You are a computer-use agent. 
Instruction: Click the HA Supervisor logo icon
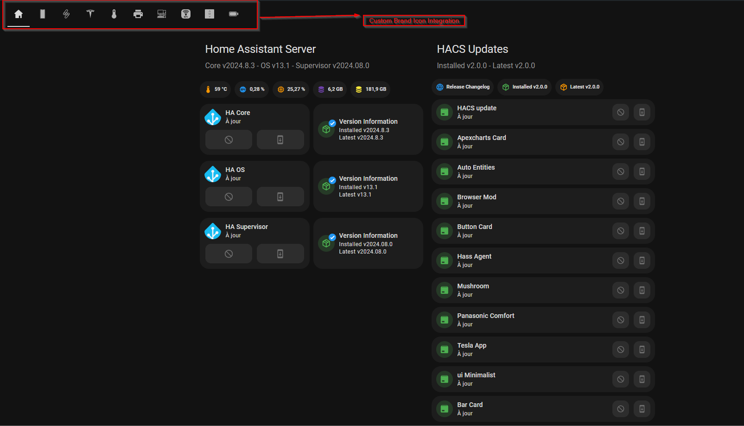tap(213, 231)
